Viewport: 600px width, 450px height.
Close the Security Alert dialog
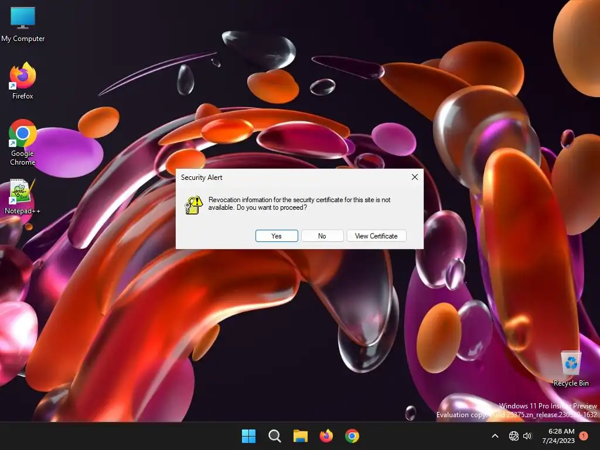coord(415,177)
